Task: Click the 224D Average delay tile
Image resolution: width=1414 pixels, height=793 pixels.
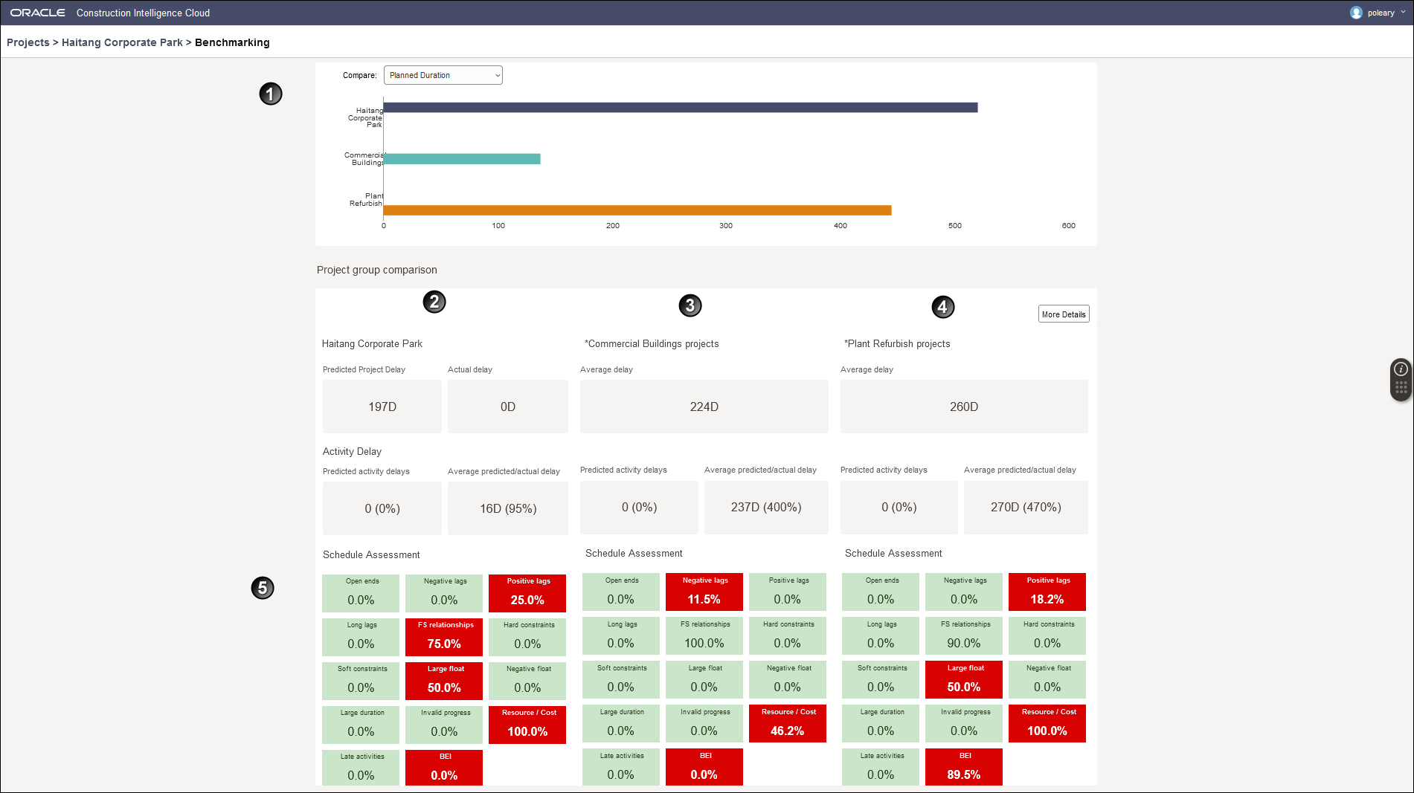Action: (x=704, y=407)
